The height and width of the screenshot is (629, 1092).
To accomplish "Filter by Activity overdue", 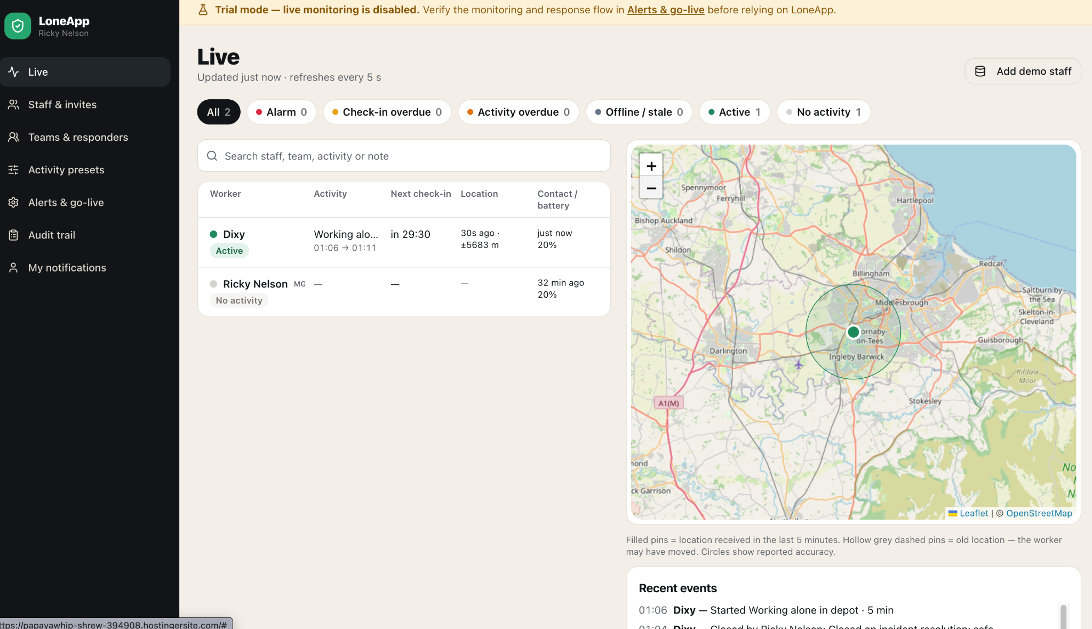I will pyautogui.click(x=519, y=112).
